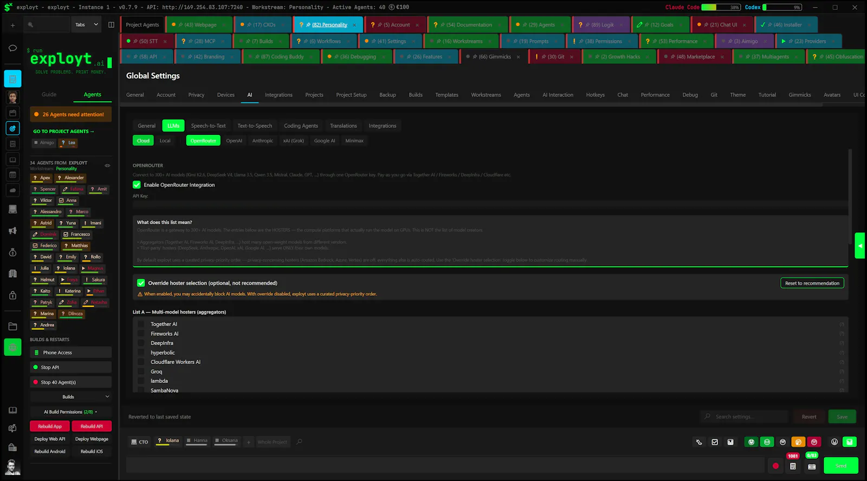
Task: Open the target icon in left sidebar
Action: click(12, 128)
